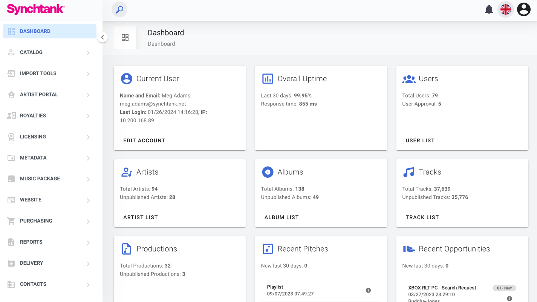The image size is (537, 302).
Task: Open the Metadata sidebar menu
Action: (33, 158)
